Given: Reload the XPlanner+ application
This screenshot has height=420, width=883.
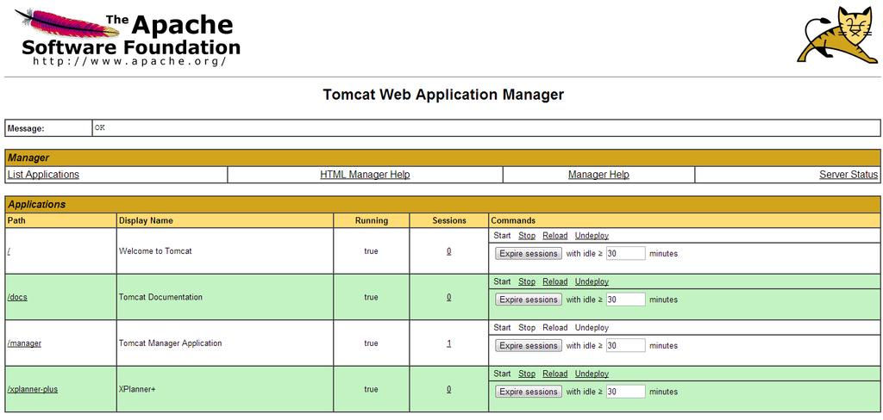Looking at the screenshot, I should (x=555, y=374).
